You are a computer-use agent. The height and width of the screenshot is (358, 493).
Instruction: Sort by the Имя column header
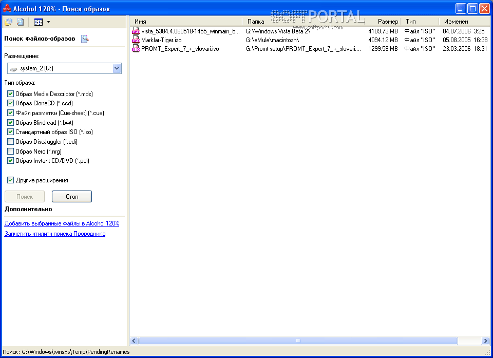point(186,22)
